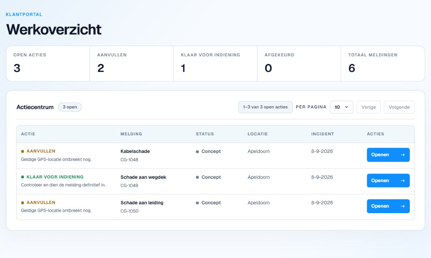Click the GPS-locatie message in the Kabelschade row

pos(56,159)
